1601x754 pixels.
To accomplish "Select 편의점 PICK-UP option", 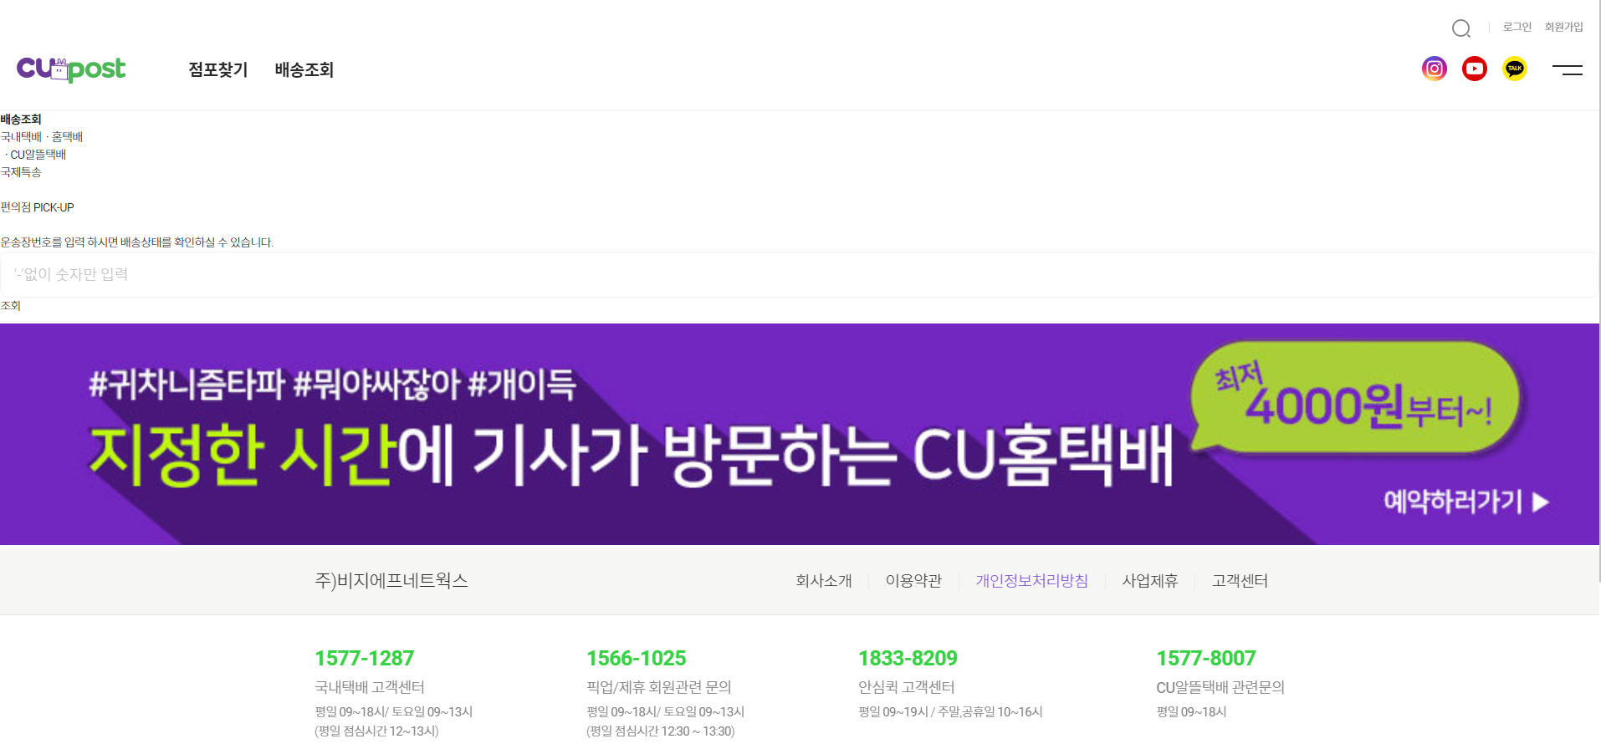I will pos(39,206).
